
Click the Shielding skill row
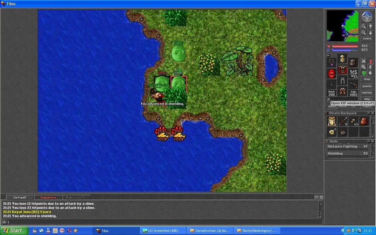point(347,154)
